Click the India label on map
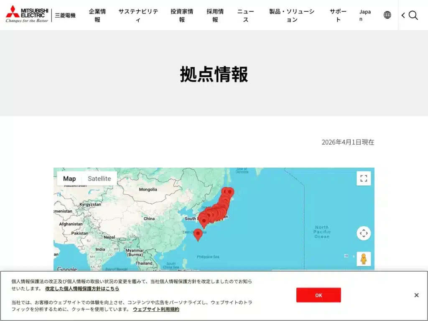The height and width of the screenshot is (321, 428). point(100,249)
